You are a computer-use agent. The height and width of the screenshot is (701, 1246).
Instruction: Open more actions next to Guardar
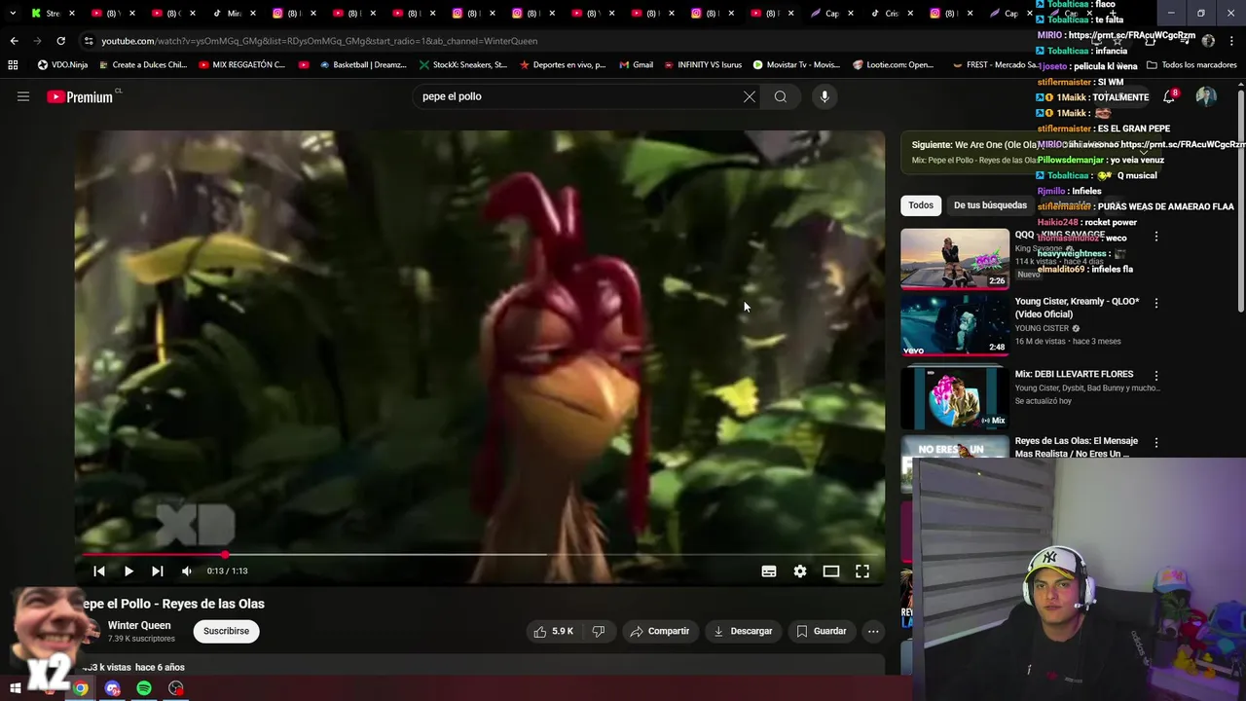(x=873, y=631)
